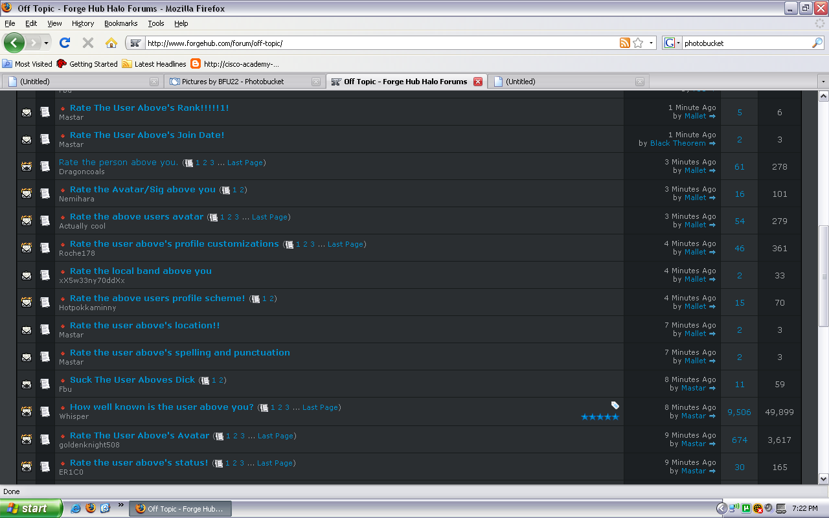Open the URL bar history dropdown
The width and height of the screenshot is (829, 518).
pos(652,43)
